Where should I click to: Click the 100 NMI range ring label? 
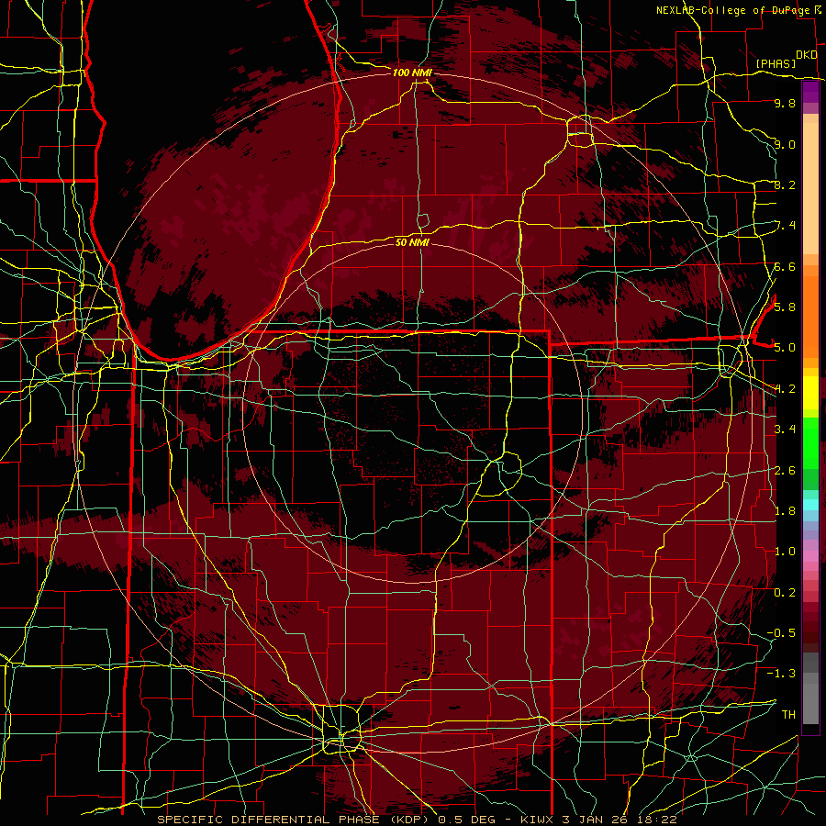[x=412, y=73]
